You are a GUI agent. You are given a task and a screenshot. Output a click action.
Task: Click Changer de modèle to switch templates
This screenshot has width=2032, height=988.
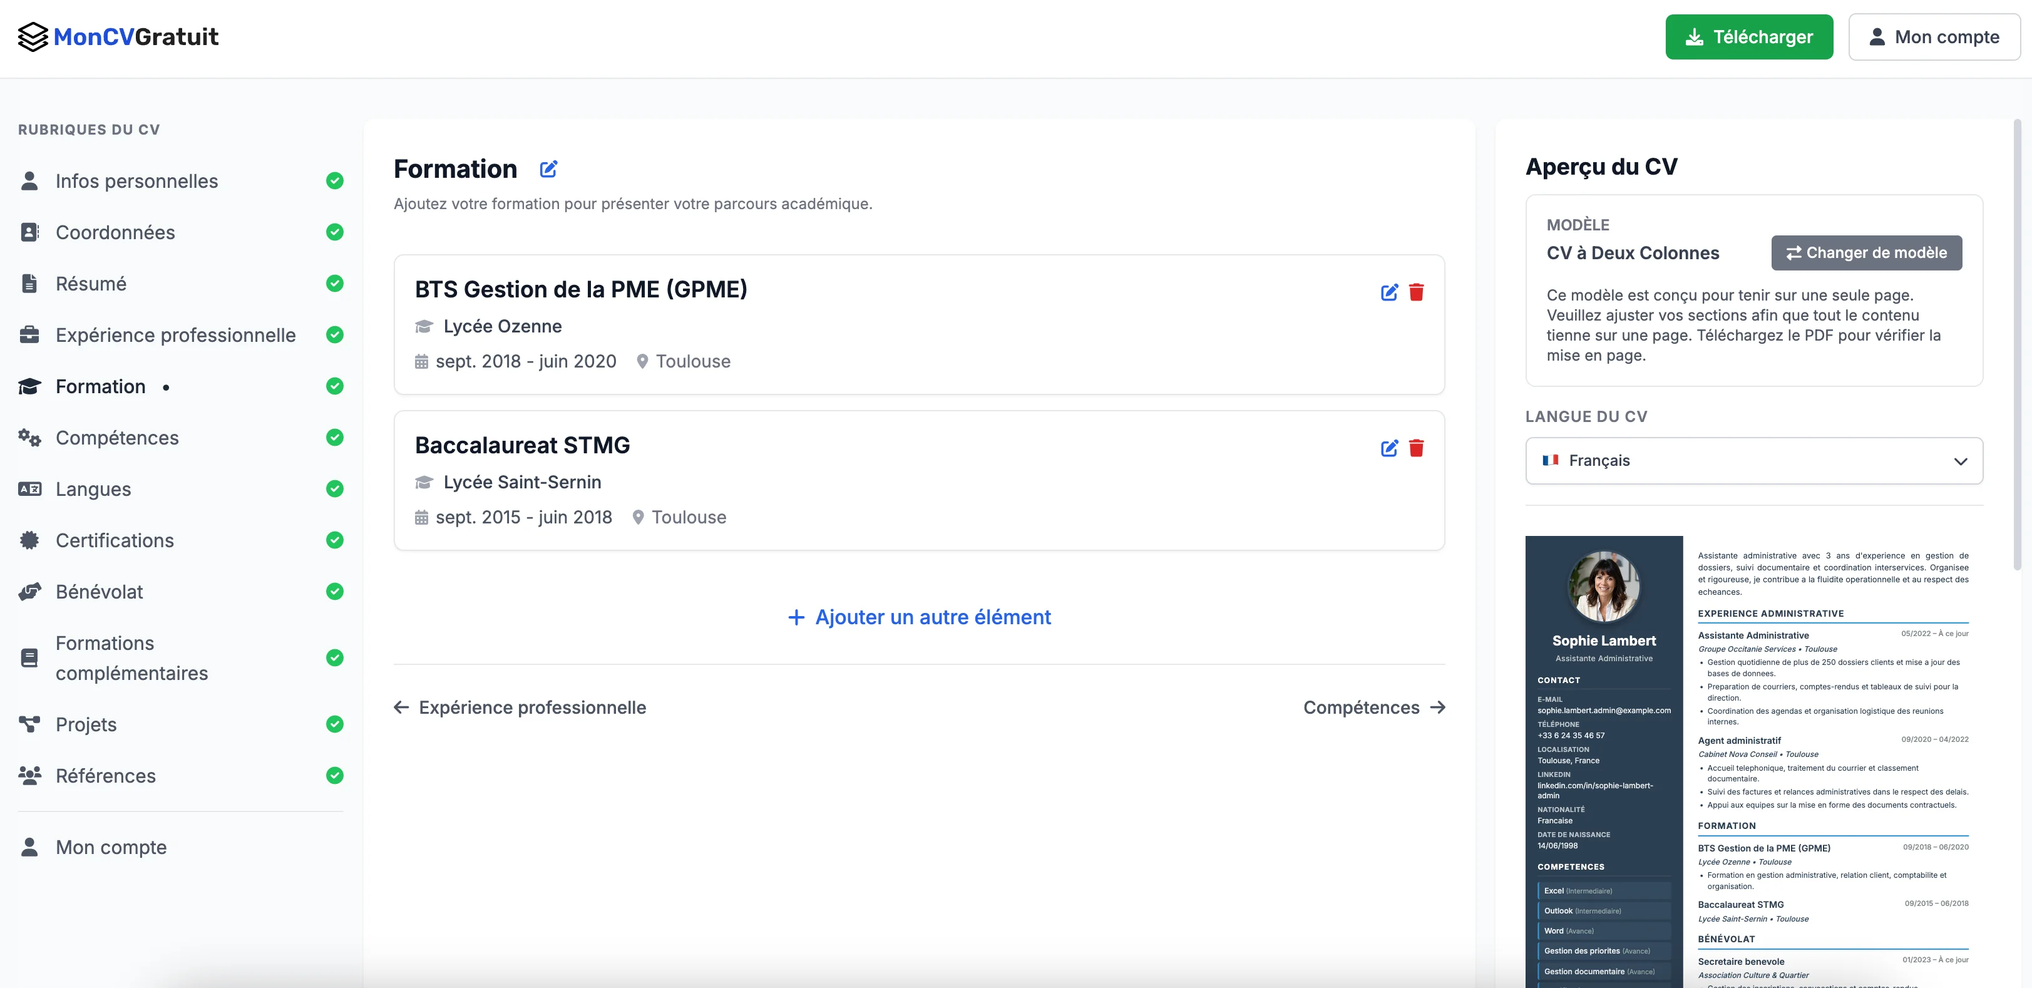(1865, 252)
